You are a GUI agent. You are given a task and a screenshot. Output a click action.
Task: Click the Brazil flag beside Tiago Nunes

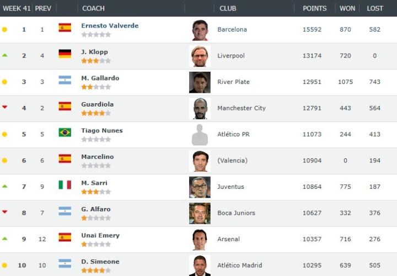point(65,132)
